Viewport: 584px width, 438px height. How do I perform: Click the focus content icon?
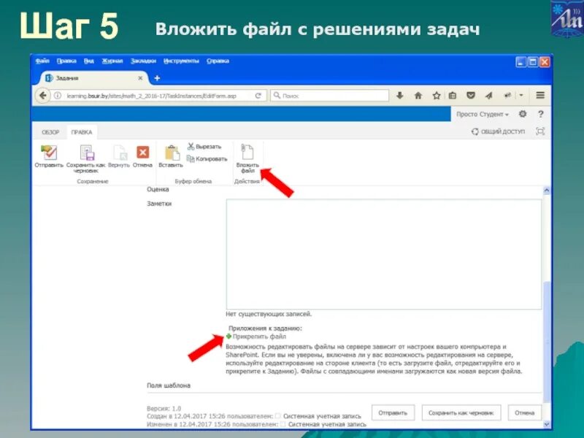[540, 131]
